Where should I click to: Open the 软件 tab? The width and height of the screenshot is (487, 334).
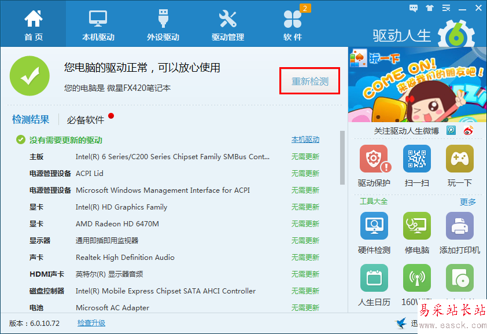(293, 25)
